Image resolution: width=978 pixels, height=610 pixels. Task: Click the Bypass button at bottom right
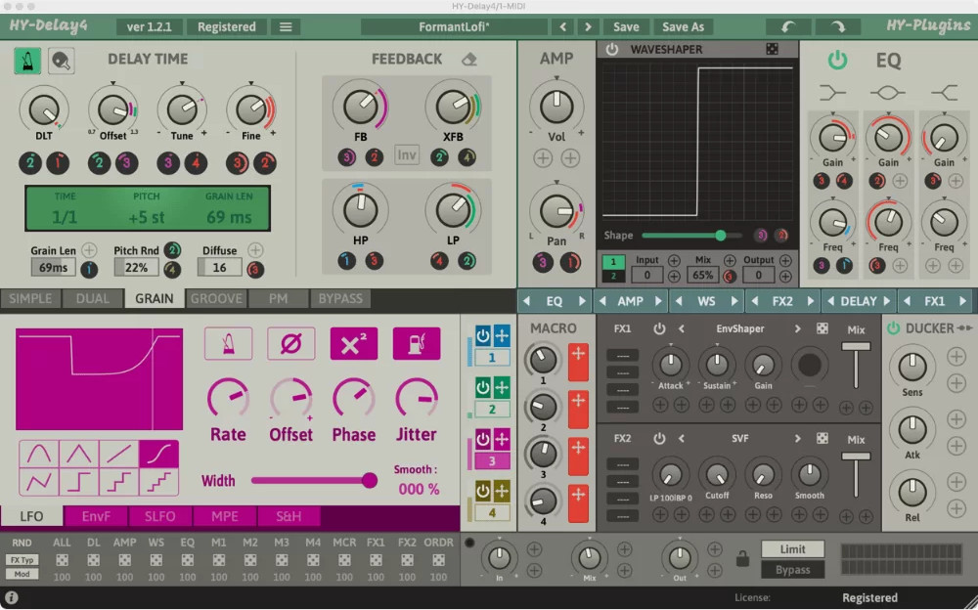792,569
